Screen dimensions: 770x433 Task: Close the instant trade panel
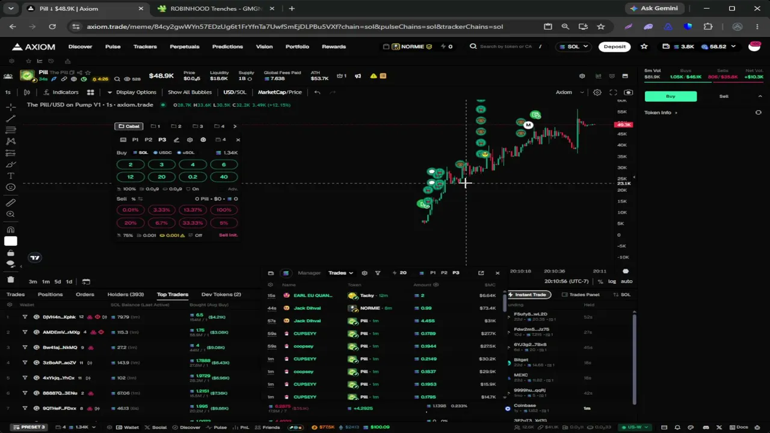238,140
